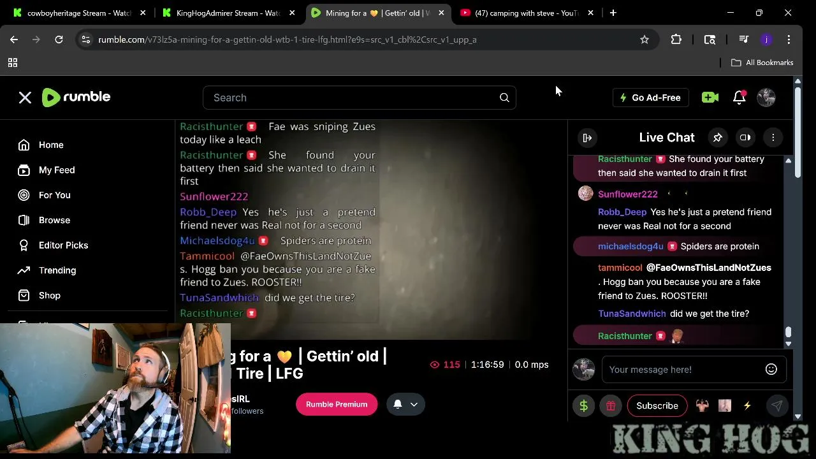Viewport: 816px width, 459px height.
Task: Click chat scroll down arrow
Action: (789, 344)
